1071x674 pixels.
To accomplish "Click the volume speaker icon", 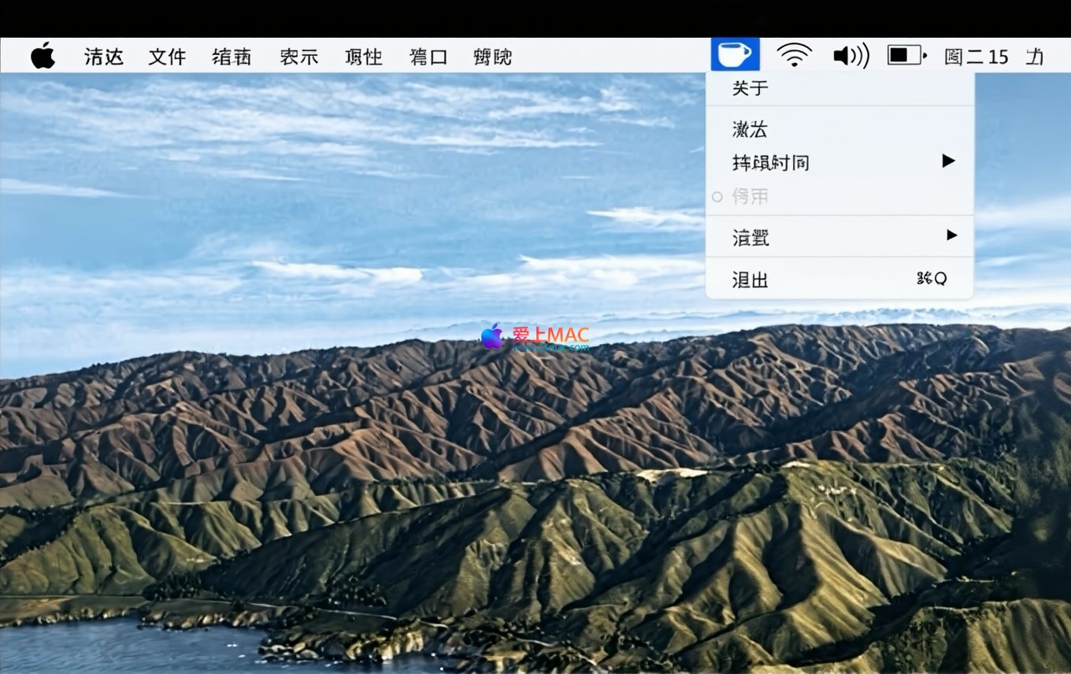I will click(850, 56).
